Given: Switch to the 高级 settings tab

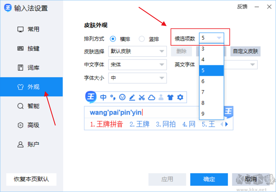Looking at the screenshot, I should tap(31, 125).
